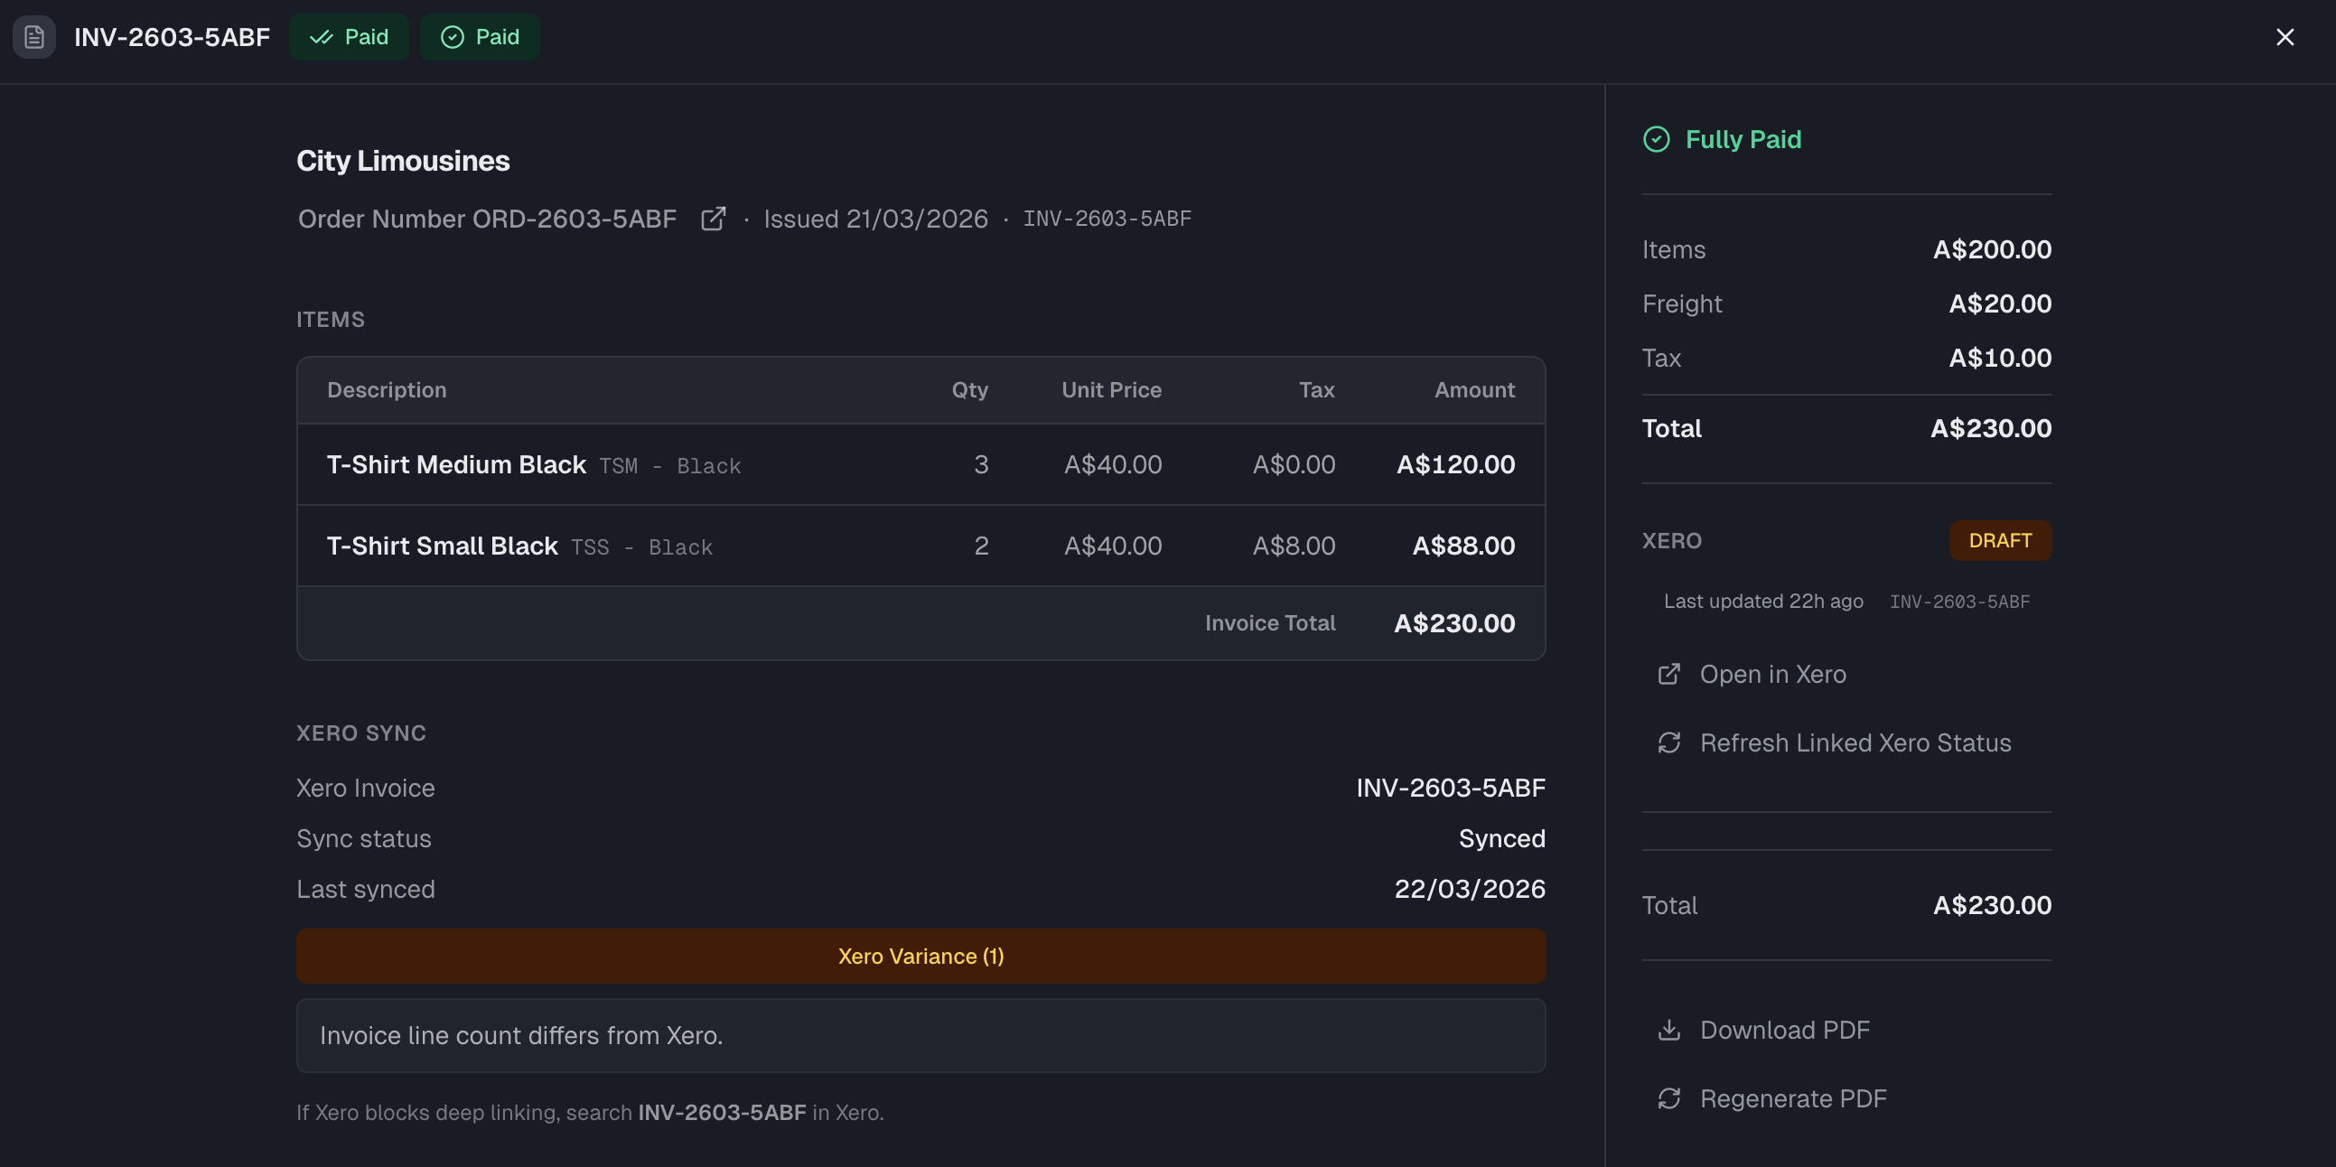The image size is (2336, 1167).
Task: Click Order Number ORD-2603-5ABF text
Action: point(487,219)
